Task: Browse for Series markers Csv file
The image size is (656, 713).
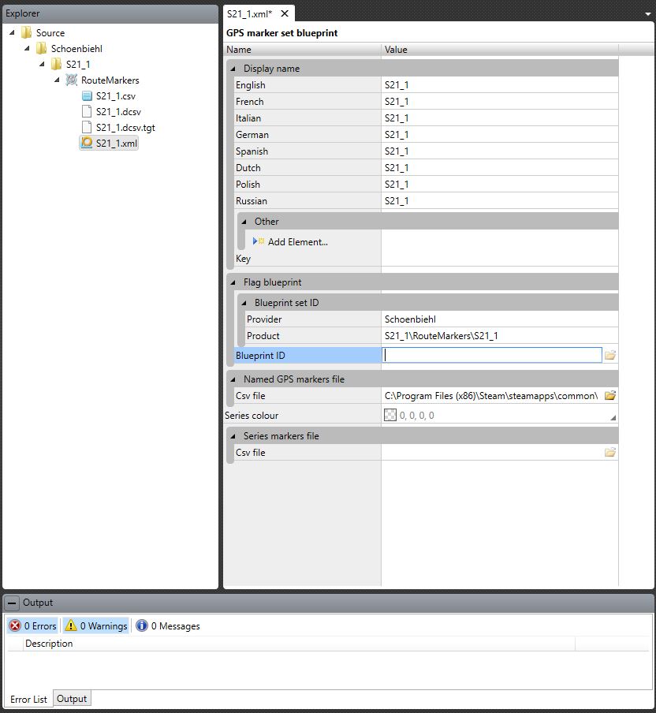Action: (610, 453)
